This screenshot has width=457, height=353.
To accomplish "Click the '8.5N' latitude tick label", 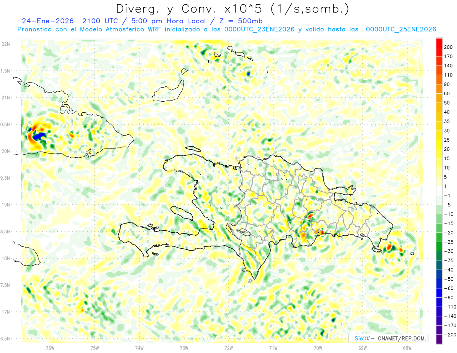I will click(x=6, y=232).
